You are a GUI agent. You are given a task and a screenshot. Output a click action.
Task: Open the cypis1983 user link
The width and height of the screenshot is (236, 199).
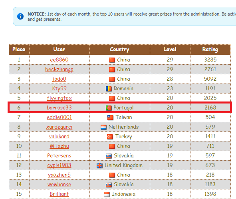(x=59, y=165)
